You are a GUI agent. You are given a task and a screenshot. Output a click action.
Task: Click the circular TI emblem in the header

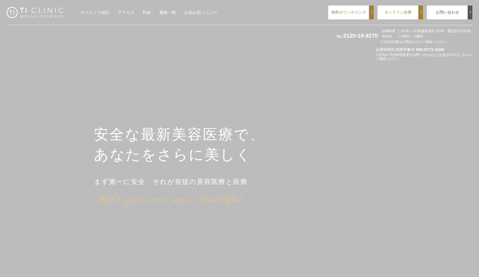(x=12, y=12)
